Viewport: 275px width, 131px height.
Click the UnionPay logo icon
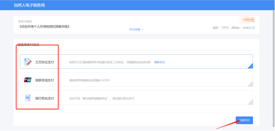tap(27, 80)
